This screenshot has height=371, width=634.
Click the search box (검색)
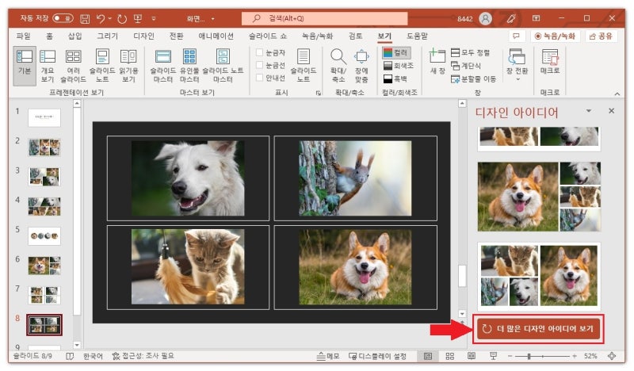point(324,18)
